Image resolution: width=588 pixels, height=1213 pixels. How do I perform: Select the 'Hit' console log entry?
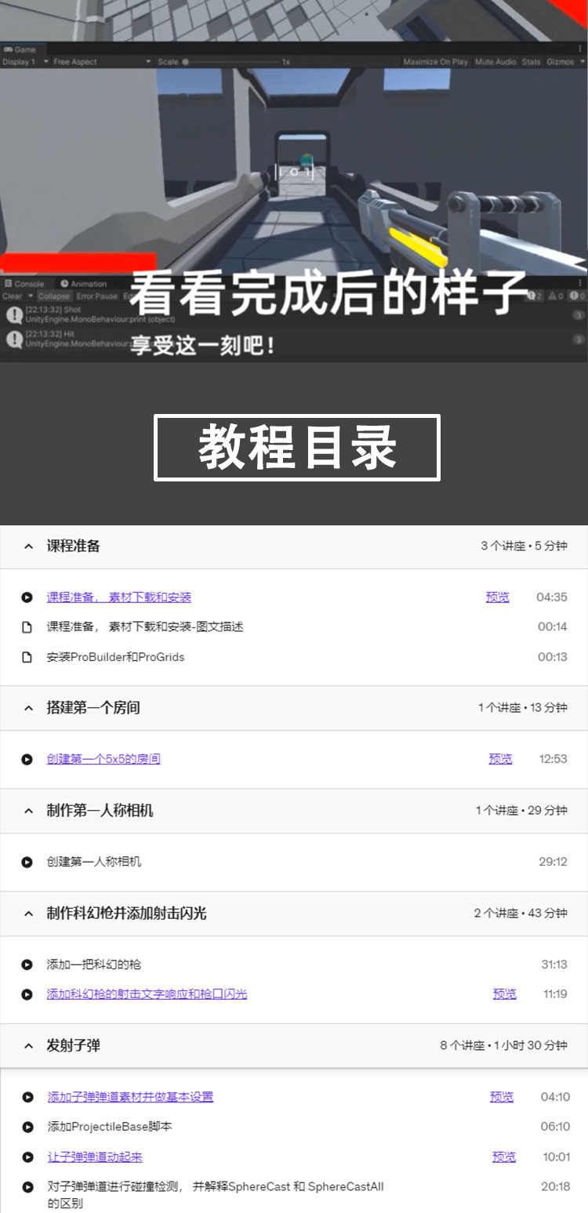[x=294, y=340]
